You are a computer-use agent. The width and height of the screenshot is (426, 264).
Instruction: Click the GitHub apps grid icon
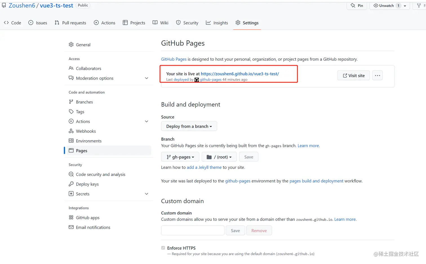[x=71, y=217]
